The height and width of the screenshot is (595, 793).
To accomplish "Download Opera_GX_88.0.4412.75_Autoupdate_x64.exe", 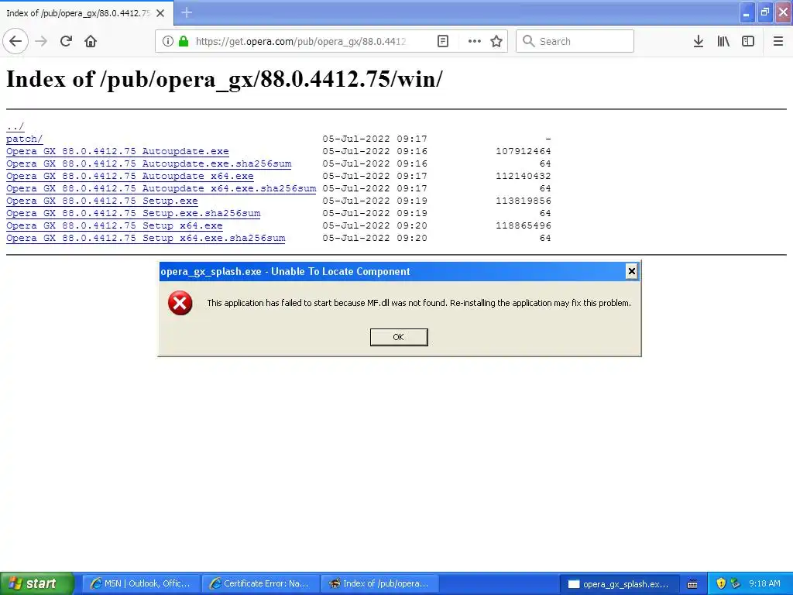I will (130, 176).
